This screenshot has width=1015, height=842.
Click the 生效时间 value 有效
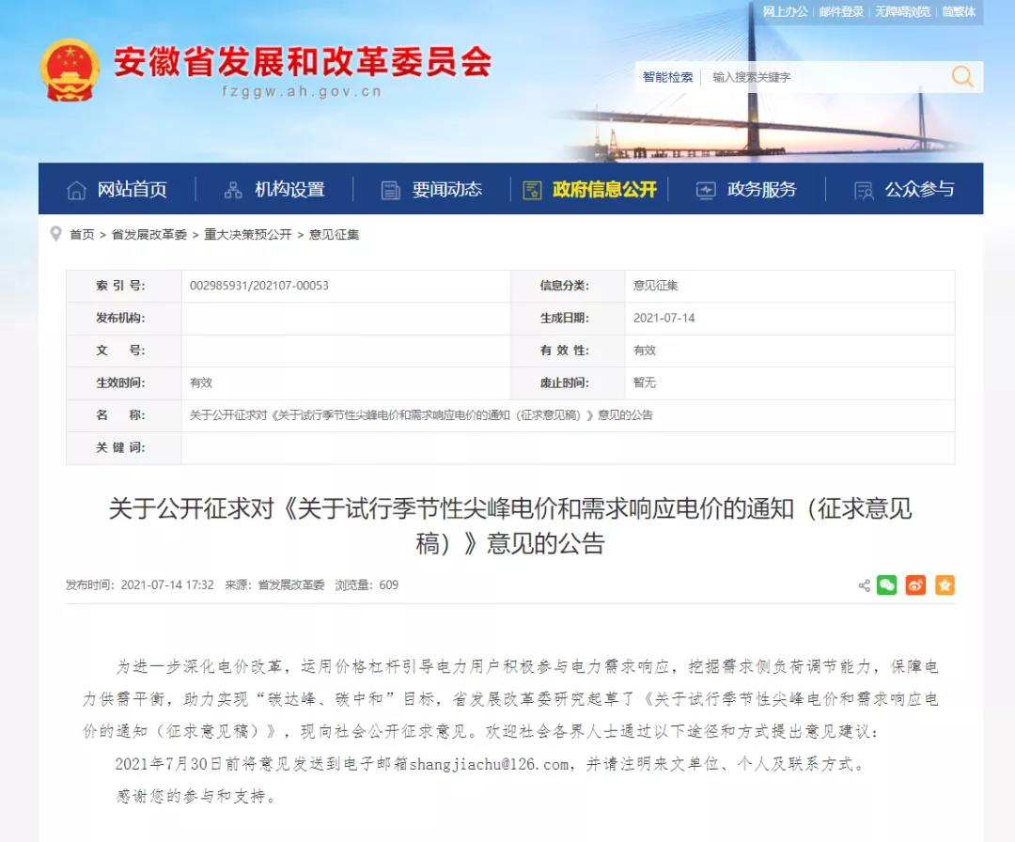[x=201, y=382]
